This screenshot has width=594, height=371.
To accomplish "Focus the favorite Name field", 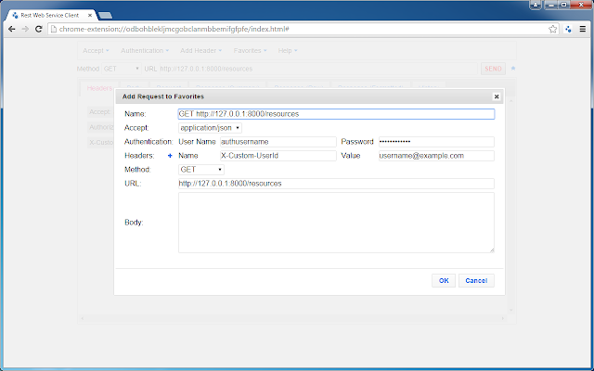I will click(x=336, y=114).
